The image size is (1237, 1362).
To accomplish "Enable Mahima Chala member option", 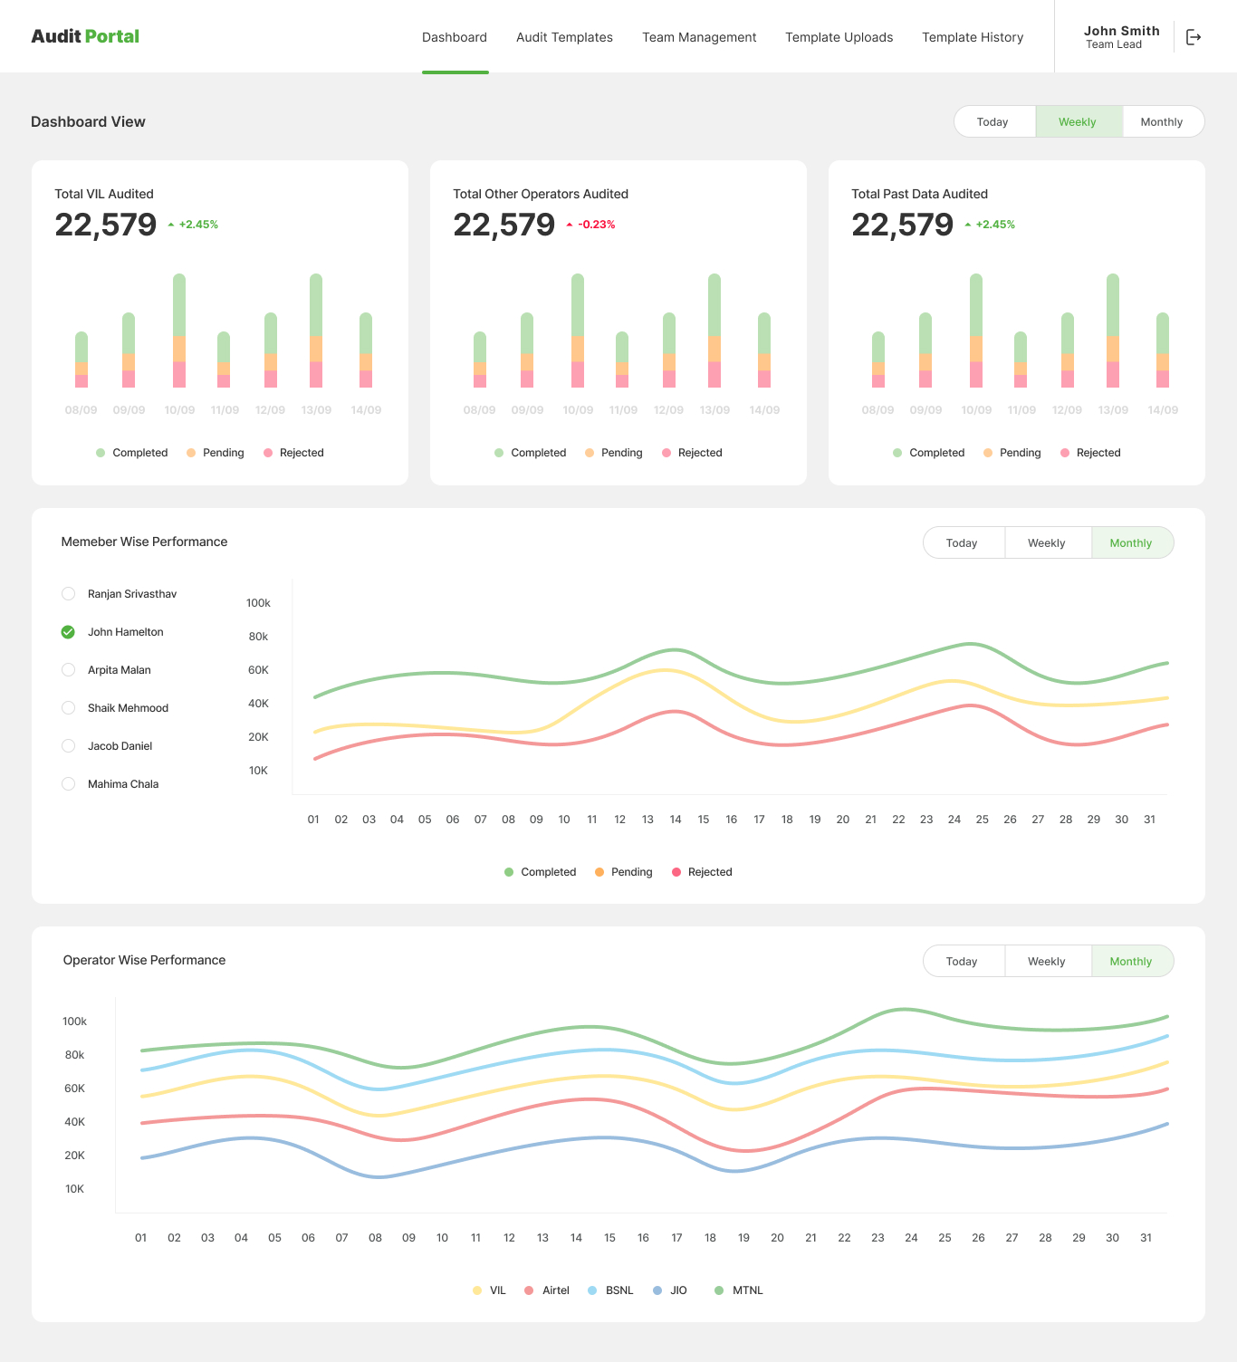I will coord(68,784).
